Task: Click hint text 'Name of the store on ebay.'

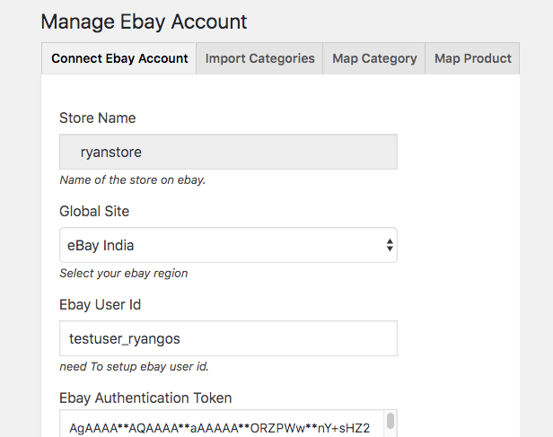Action: [132, 180]
